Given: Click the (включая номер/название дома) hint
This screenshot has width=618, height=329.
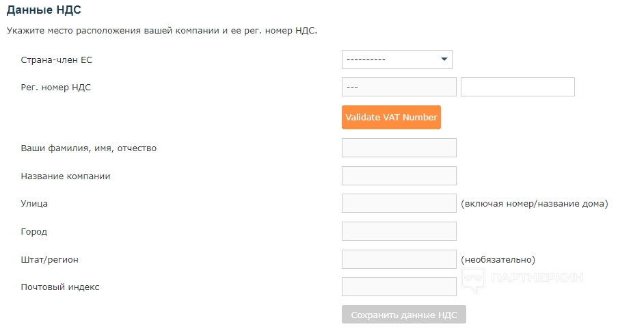Looking at the screenshot, I should click(534, 203).
